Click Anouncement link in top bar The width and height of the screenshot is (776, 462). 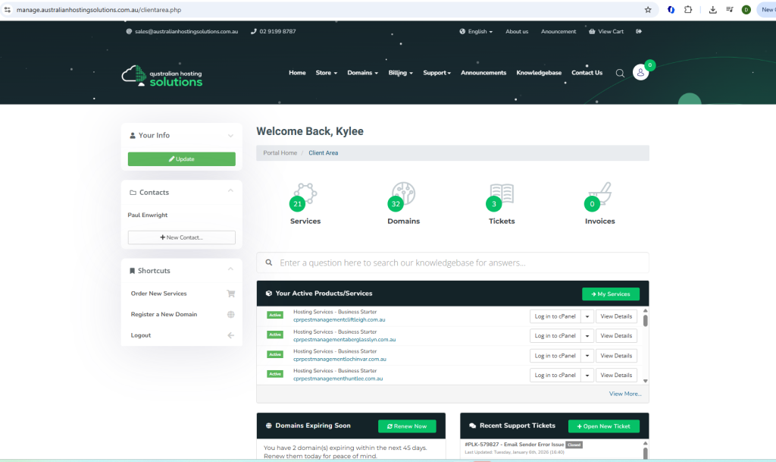pyautogui.click(x=559, y=31)
